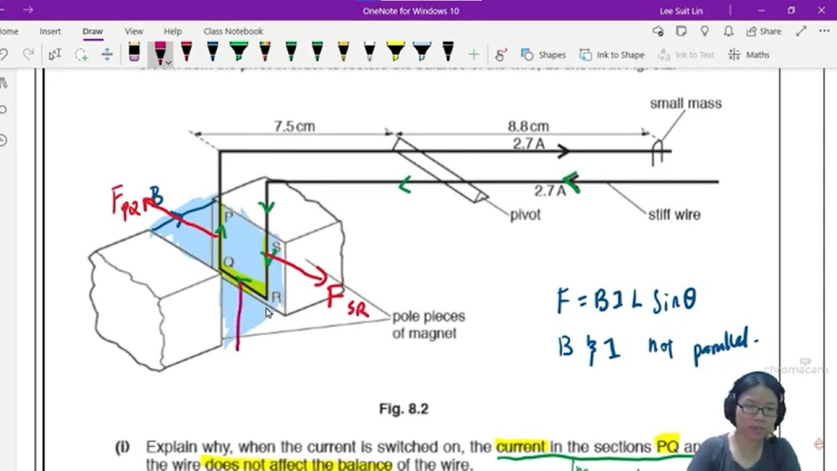Select the green highlighter
This screenshot has height=471, width=837.
point(239,52)
